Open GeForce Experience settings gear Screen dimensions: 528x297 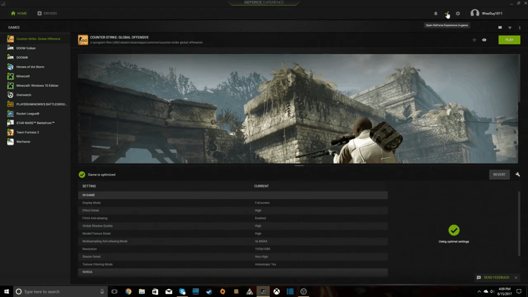(458, 14)
